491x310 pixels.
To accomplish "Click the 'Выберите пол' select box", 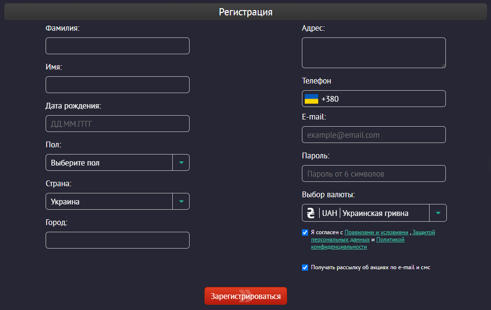I will (x=118, y=163).
